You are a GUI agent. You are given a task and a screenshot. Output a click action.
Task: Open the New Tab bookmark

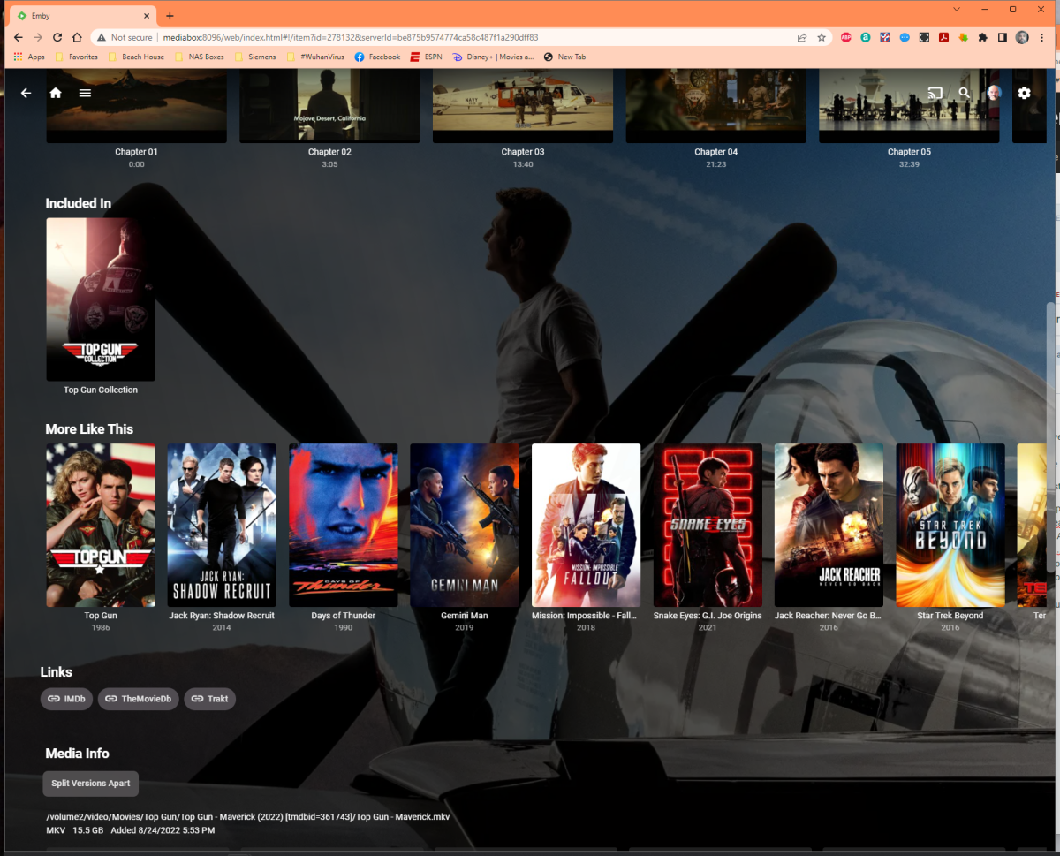click(x=565, y=57)
